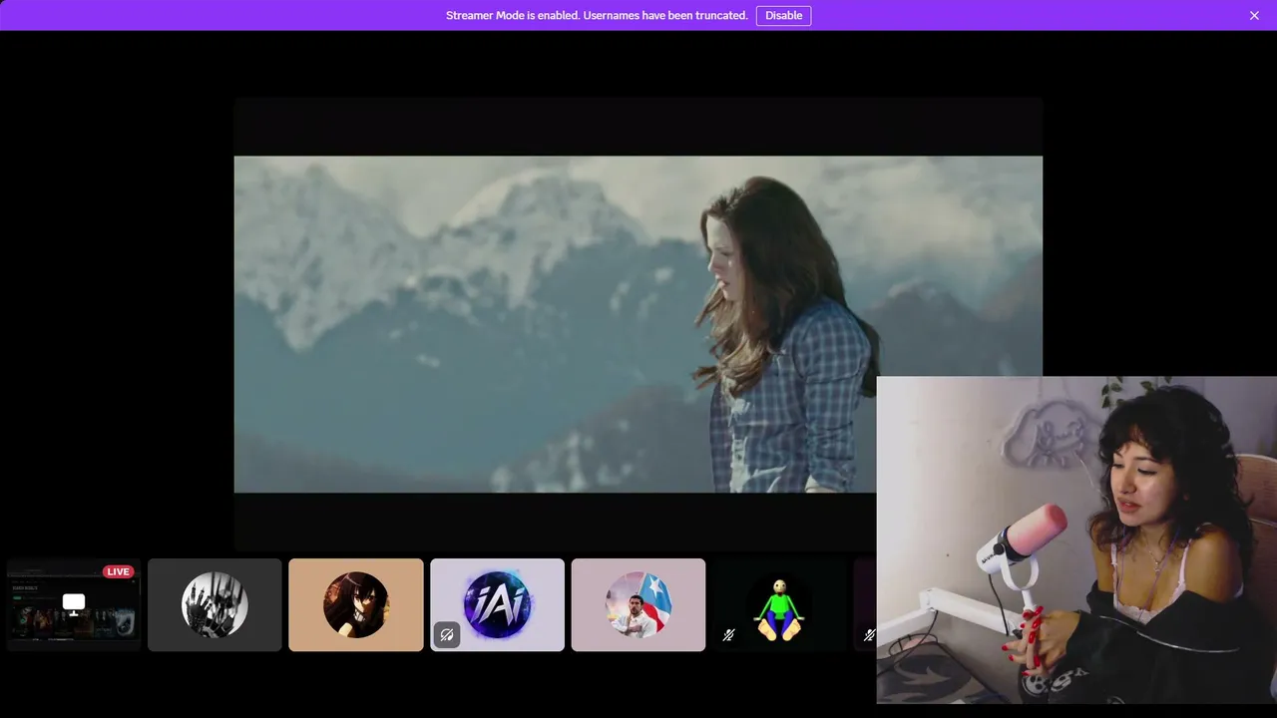Click the streamer's webcam overlay
This screenshot has height=718, width=1277.
pos(1076,539)
